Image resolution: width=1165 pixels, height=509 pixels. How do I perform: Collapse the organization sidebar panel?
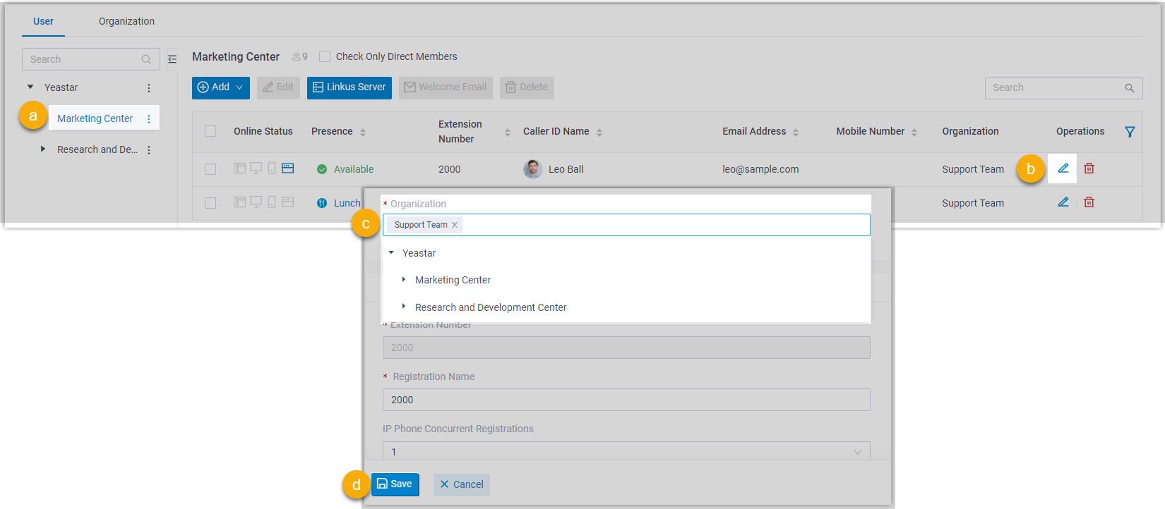(172, 59)
